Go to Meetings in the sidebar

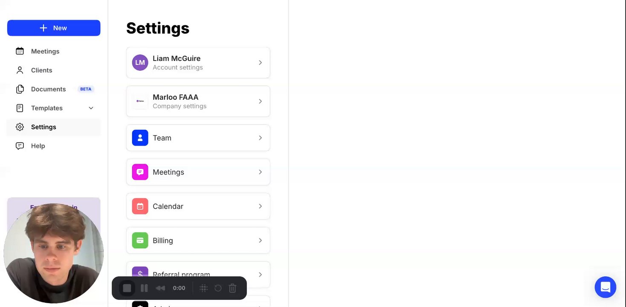[x=45, y=51]
